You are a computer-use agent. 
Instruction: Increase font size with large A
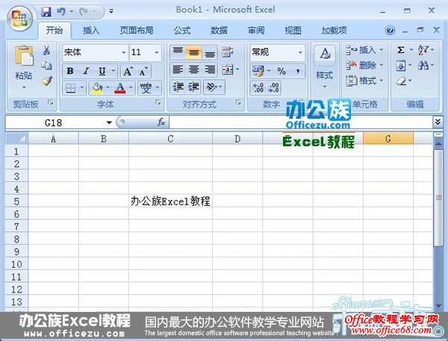point(128,71)
